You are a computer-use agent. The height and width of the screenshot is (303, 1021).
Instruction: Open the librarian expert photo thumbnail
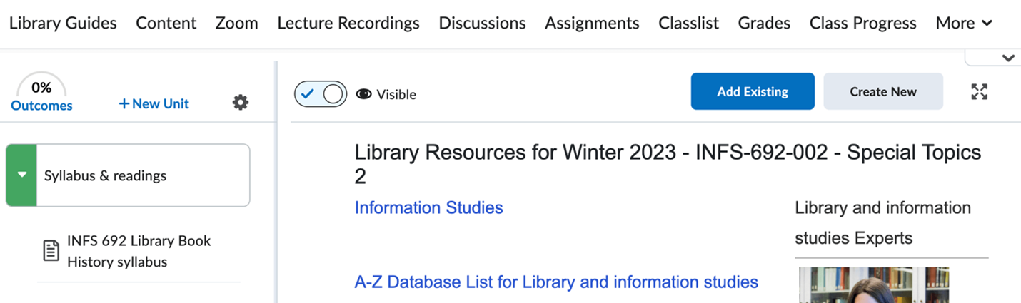[873, 285]
